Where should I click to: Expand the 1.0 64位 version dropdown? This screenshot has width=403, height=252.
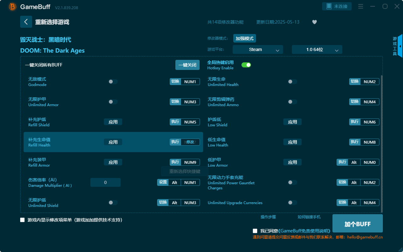[x=317, y=49]
